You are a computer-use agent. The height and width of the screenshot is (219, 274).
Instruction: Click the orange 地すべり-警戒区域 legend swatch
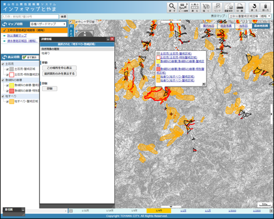click(x=12, y=101)
